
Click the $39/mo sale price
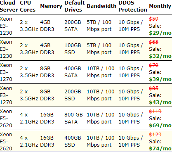click(160, 79)
